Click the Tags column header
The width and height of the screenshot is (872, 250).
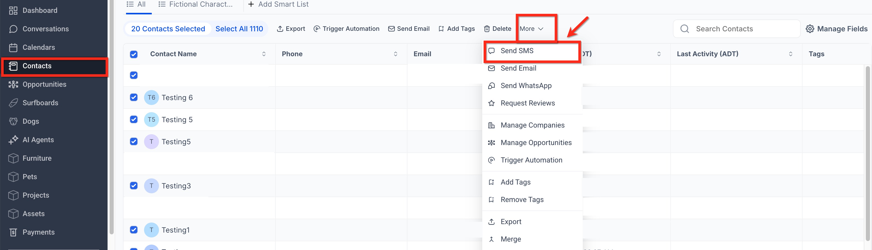(816, 54)
